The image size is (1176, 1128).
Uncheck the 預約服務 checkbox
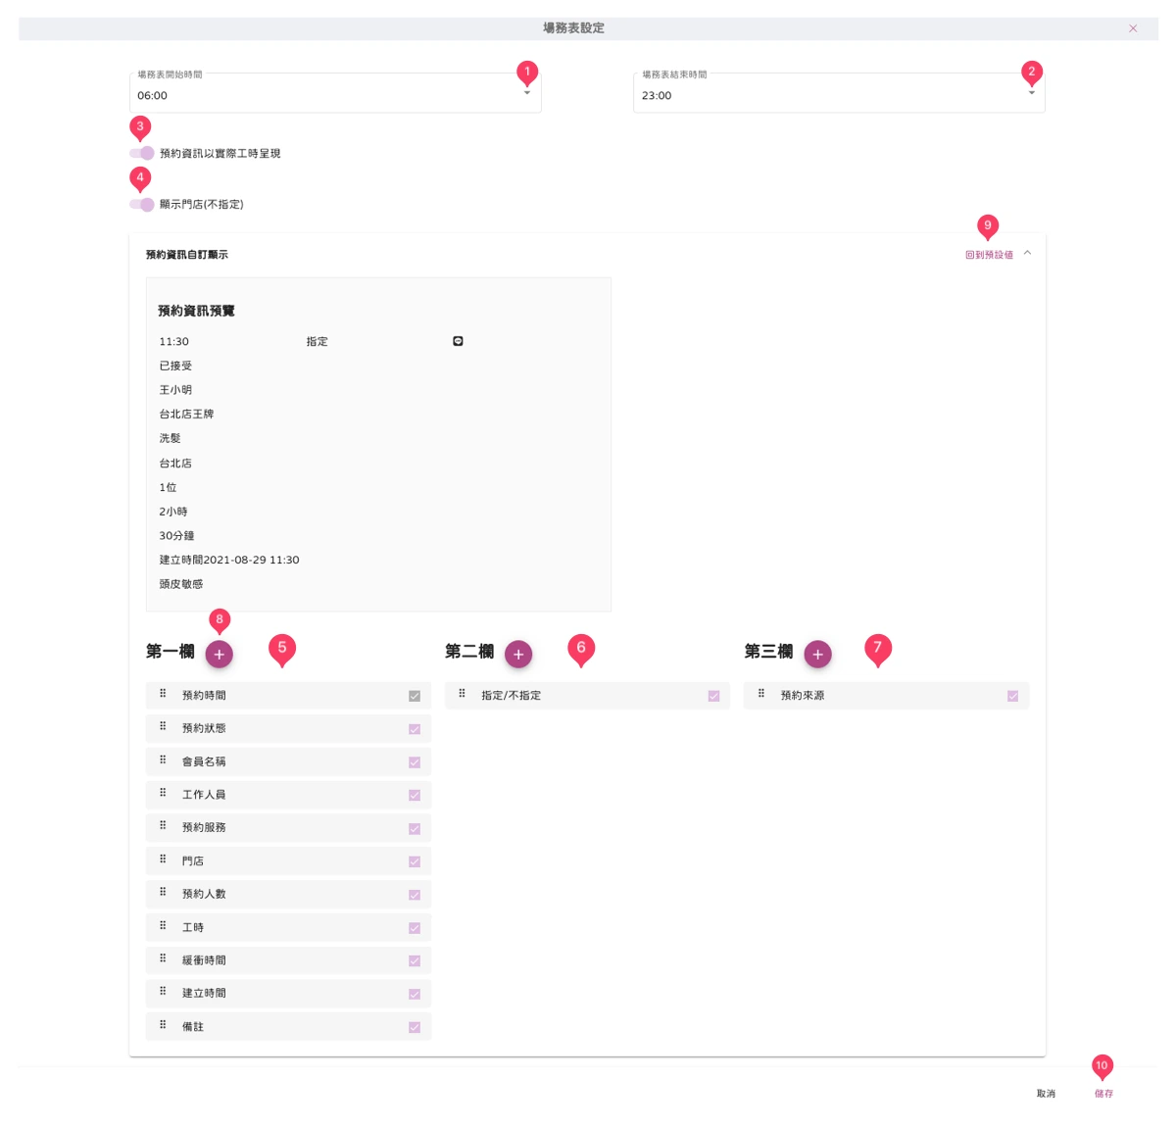[x=415, y=829]
